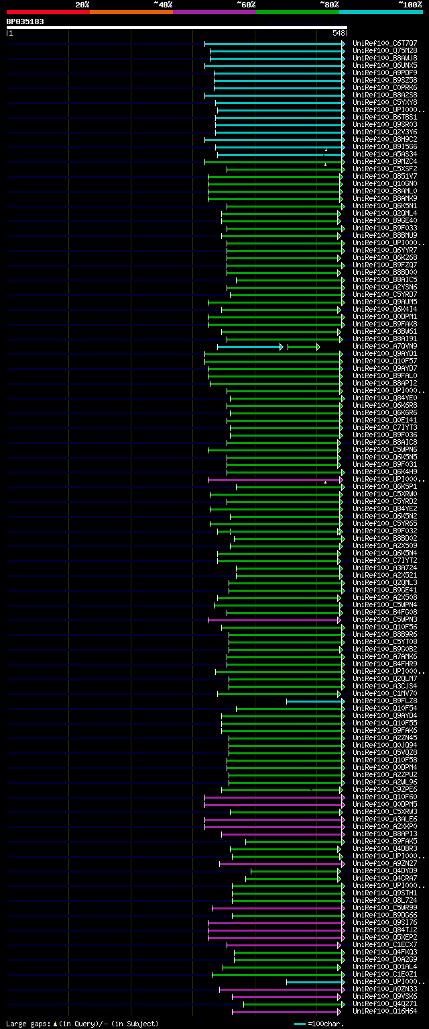Click label UniRef100_Q16H64
Viewport: 429px width, 1029px height.
[x=385, y=1011]
